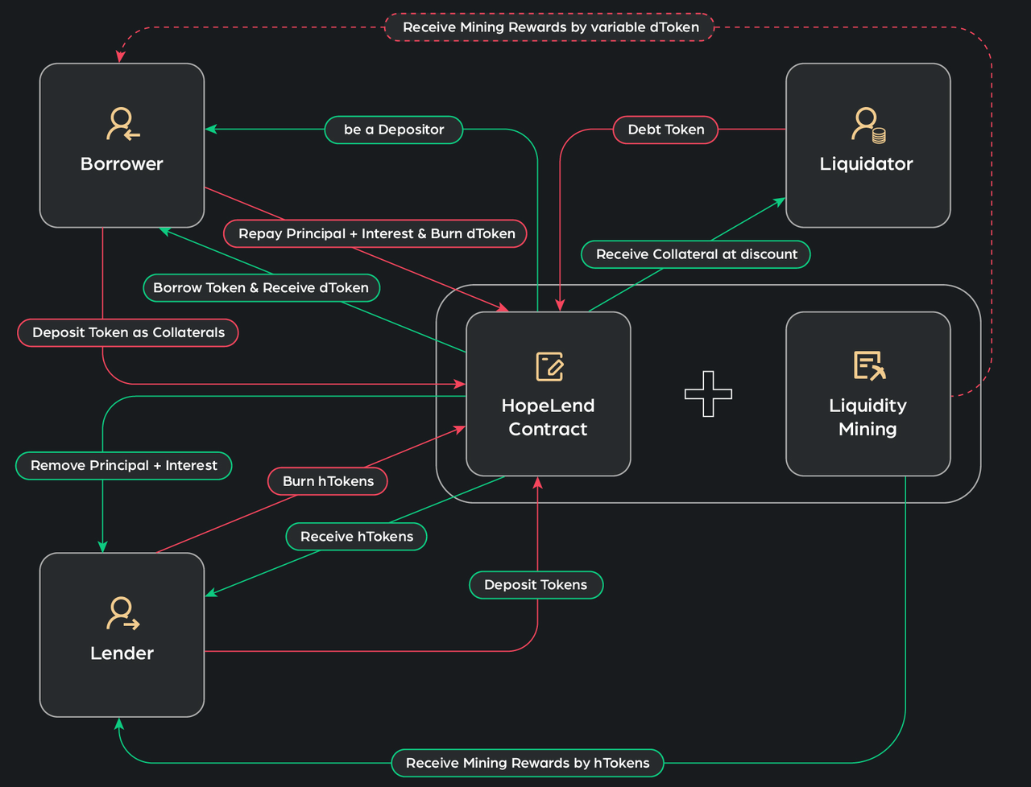Image resolution: width=1031 pixels, height=787 pixels.
Task: Click 'Receive Mining Rewards by hTokens' label
Action: tap(528, 763)
